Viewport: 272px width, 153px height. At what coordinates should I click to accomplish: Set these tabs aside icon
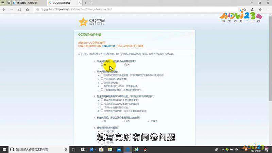pyautogui.click(x=9, y=3)
